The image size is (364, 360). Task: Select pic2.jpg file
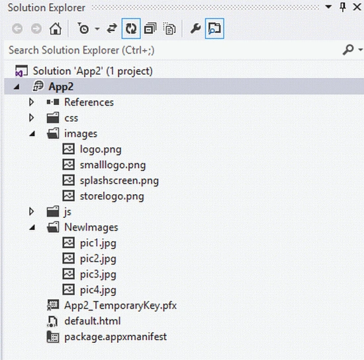(x=98, y=259)
